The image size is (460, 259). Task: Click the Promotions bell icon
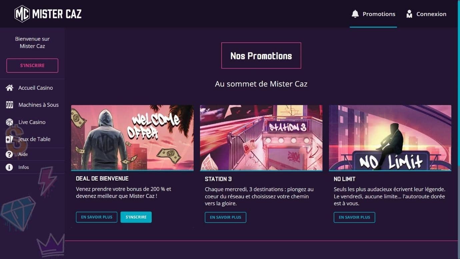pyautogui.click(x=355, y=14)
